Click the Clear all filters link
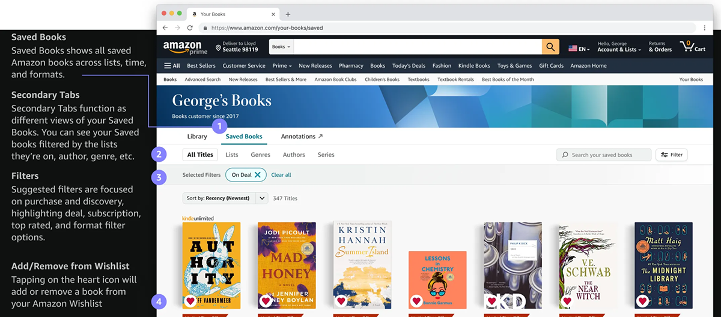The height and width of the screenshot is (317, 721). (281, 175)
